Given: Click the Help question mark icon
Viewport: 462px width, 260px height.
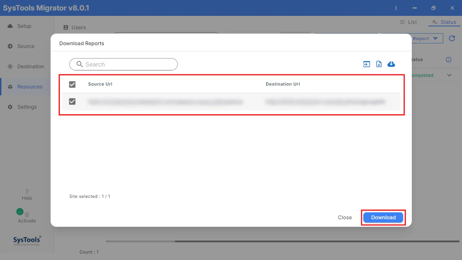Looking at the screenshot, I should point(27,192).
